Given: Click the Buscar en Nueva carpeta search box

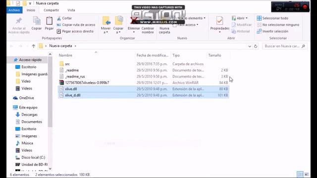Looking at the screenshot, I should (285, 46).
